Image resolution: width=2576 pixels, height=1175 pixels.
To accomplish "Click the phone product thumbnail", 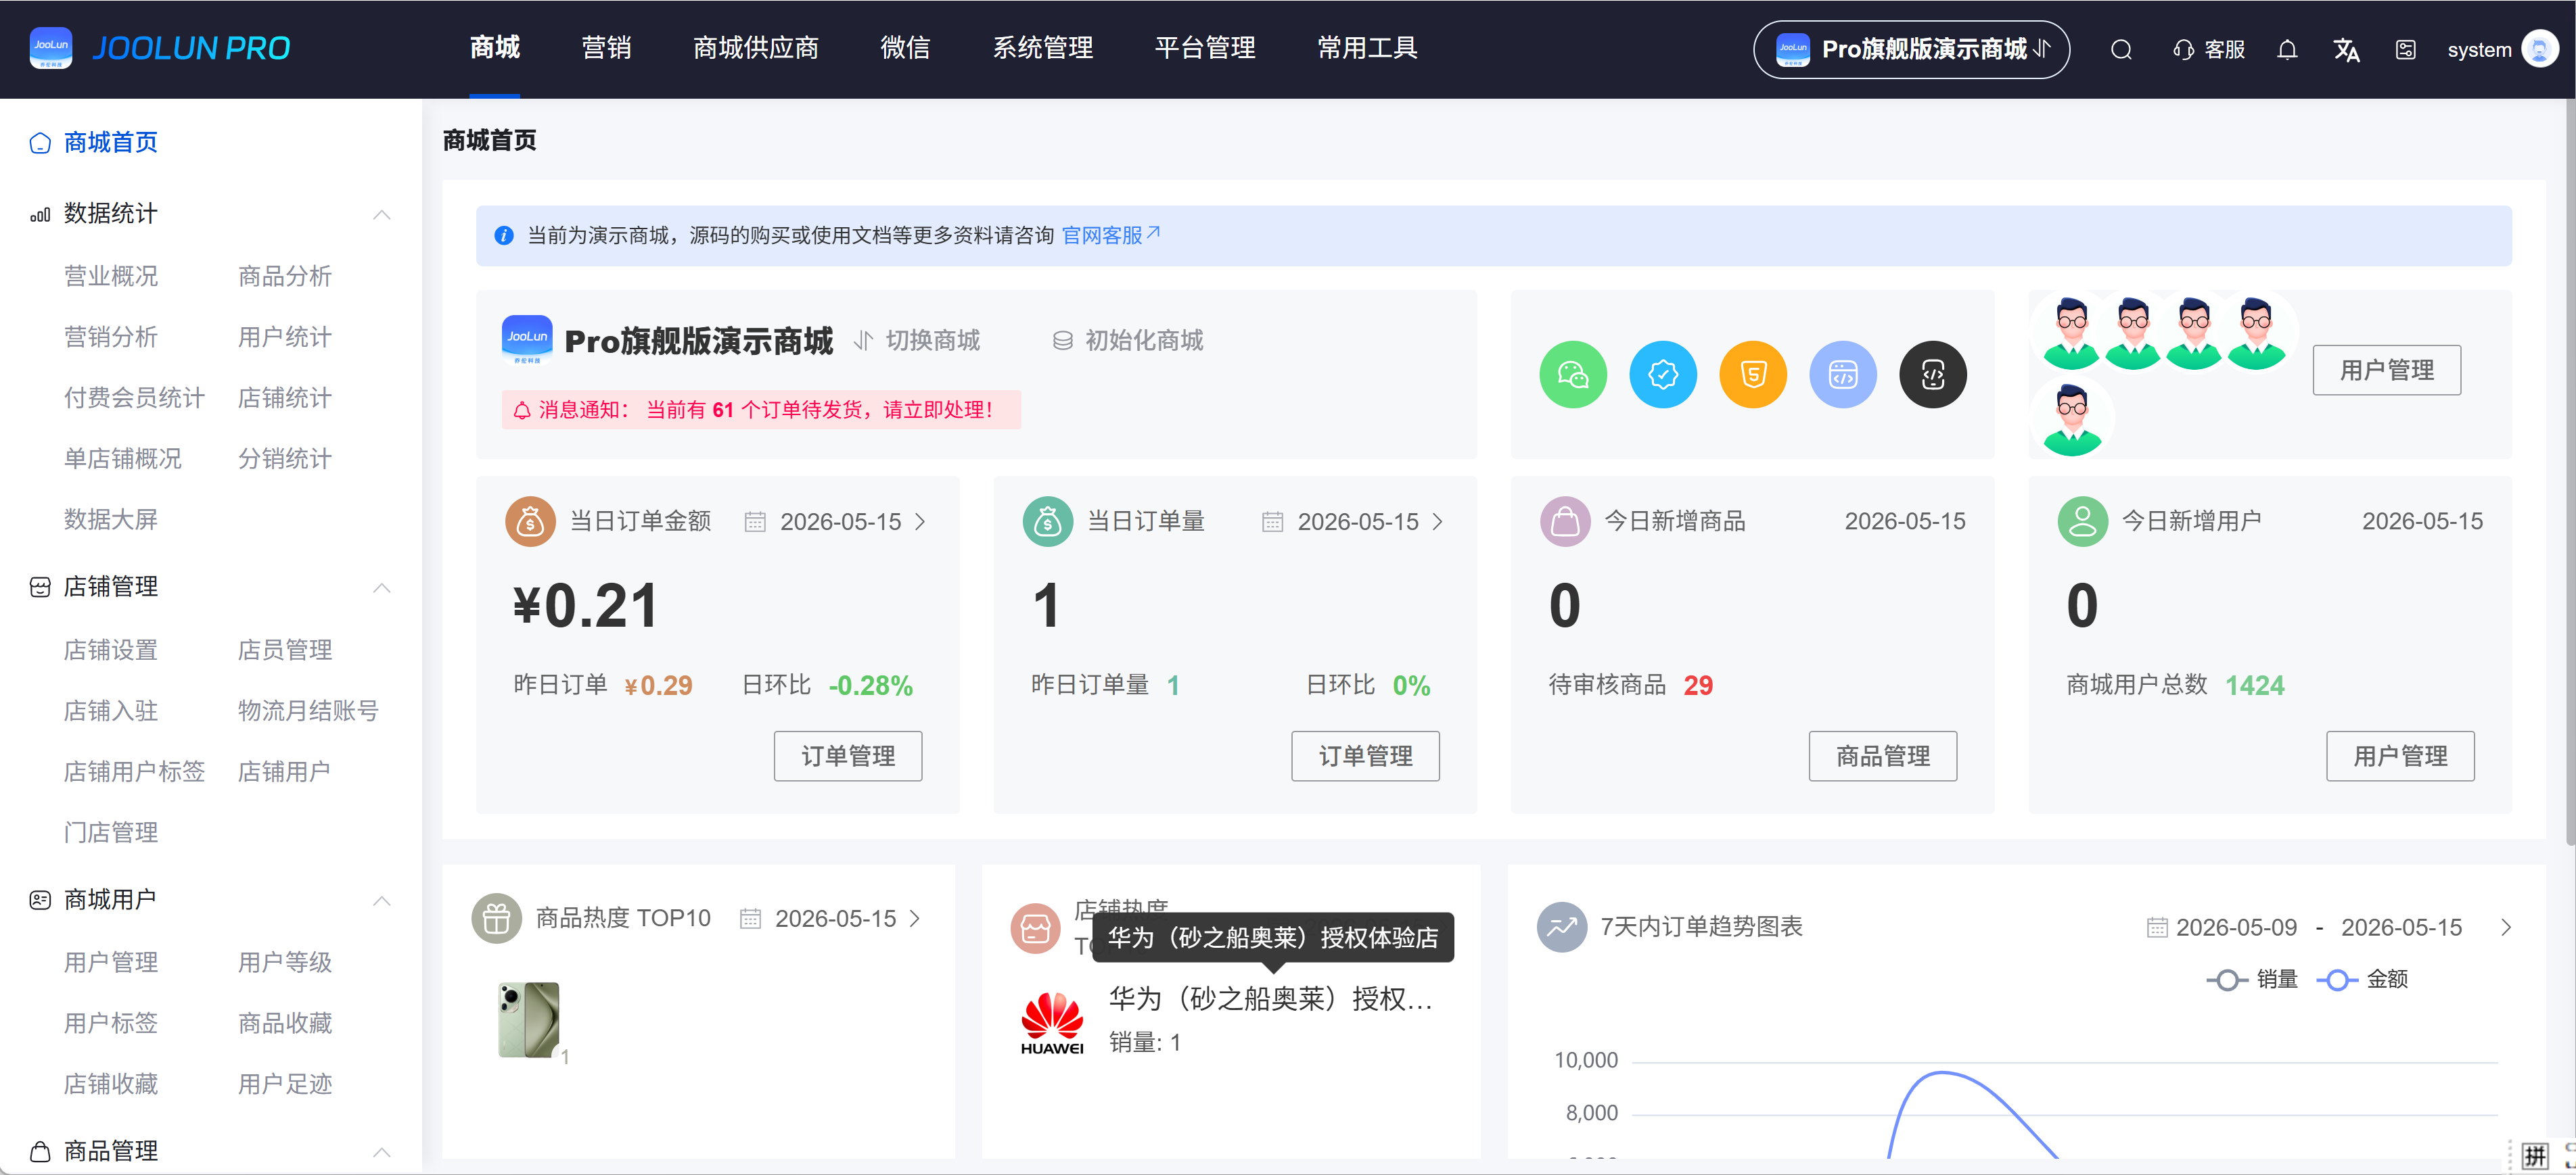I will click(x=529, y=1020).
